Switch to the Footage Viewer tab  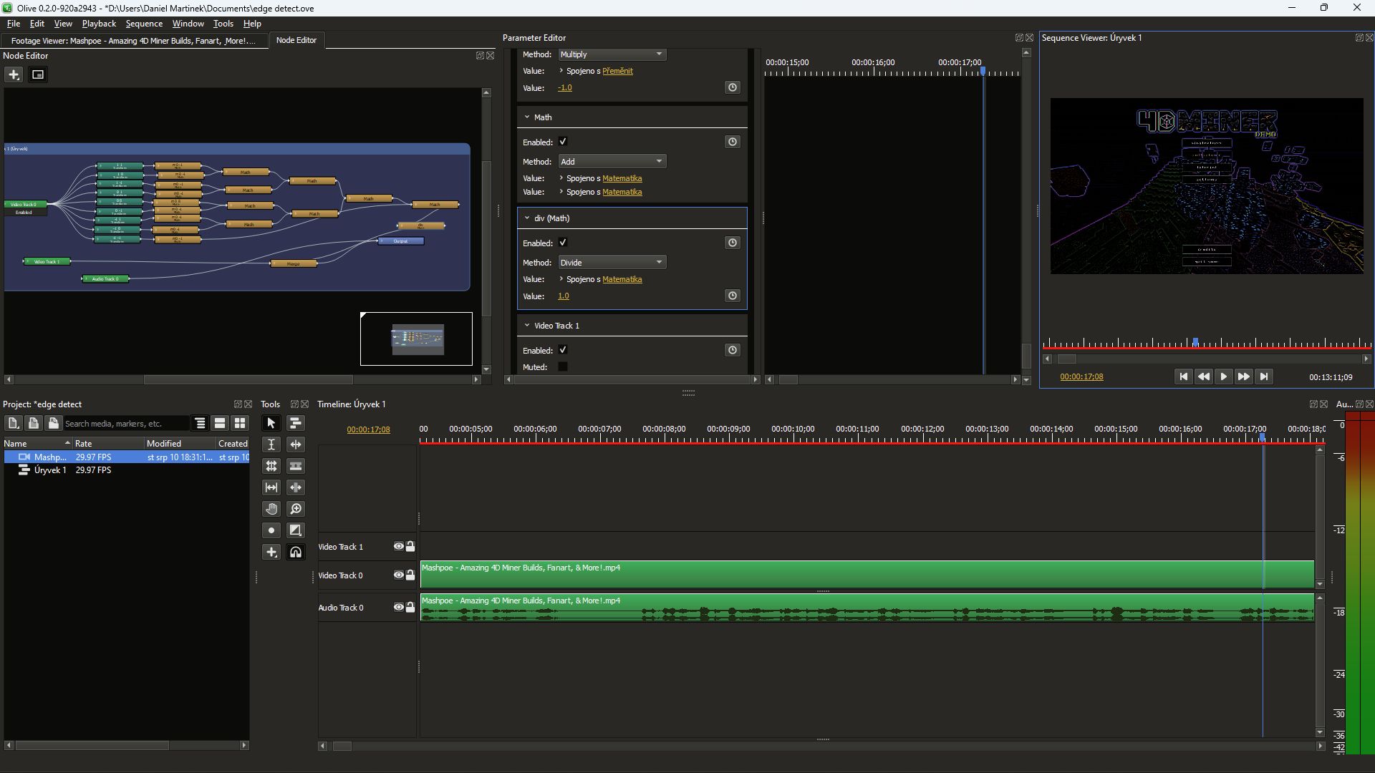coord(133,41)
